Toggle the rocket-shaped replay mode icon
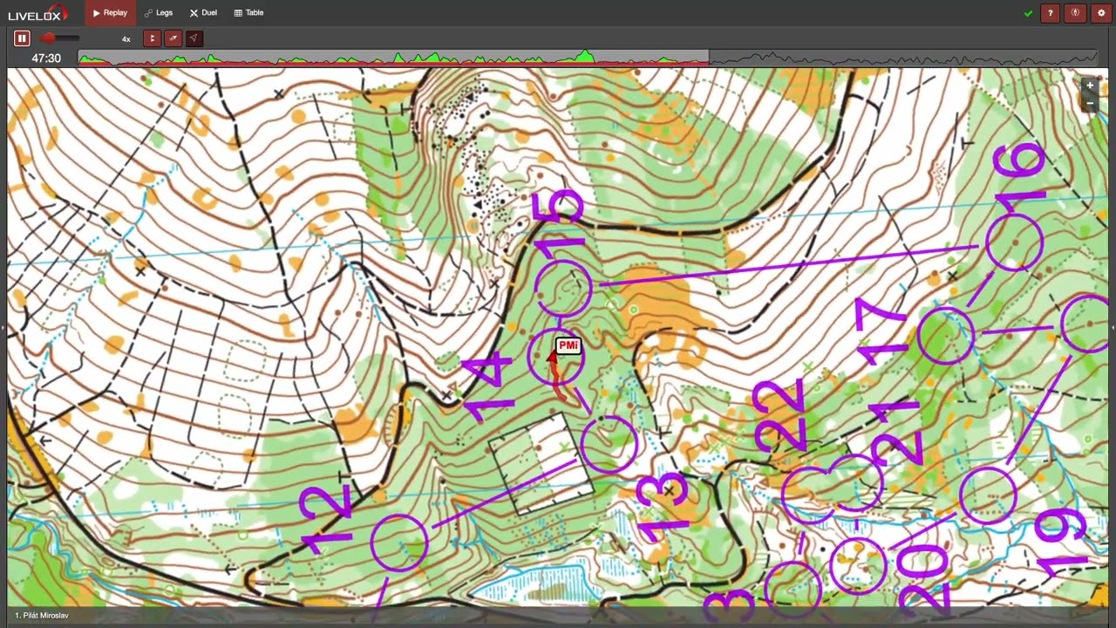 point(174,38)
